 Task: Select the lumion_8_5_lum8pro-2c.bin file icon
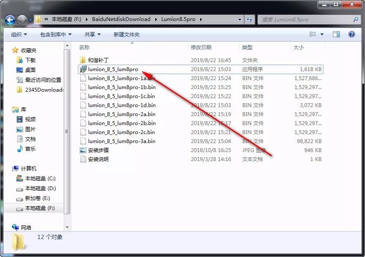tap(83, 132)
